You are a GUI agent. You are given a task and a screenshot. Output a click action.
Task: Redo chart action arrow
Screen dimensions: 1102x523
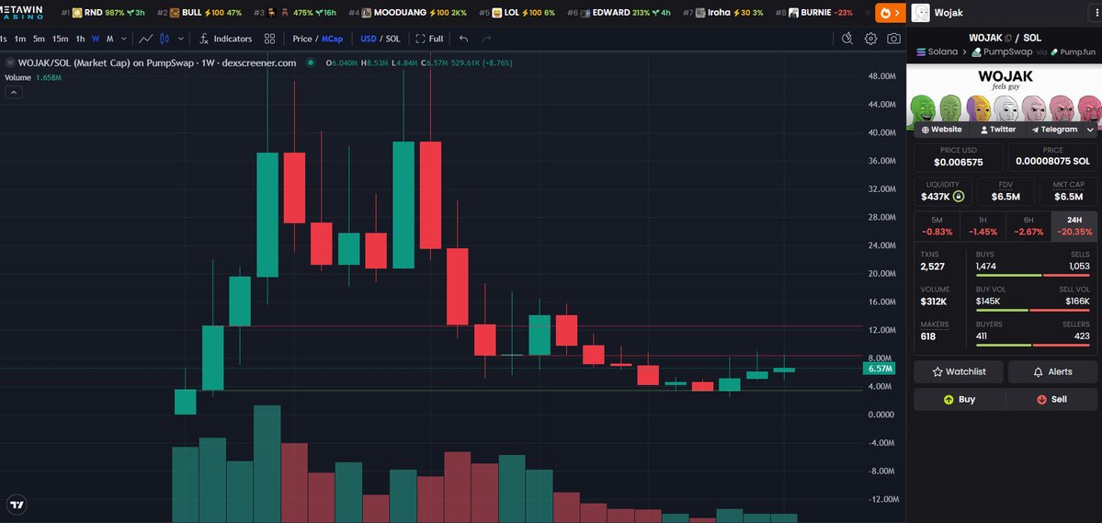pyautogui.click(x=486, y=39)
